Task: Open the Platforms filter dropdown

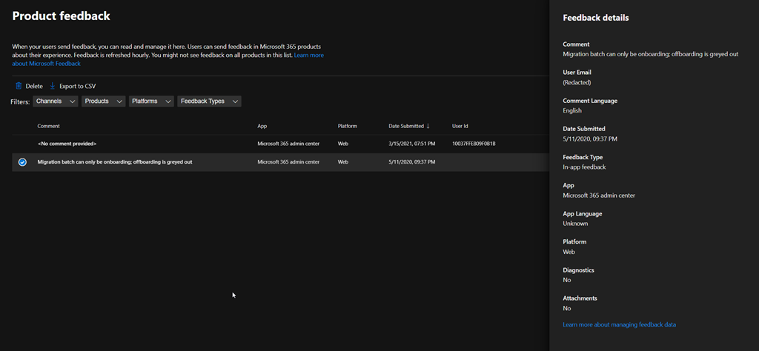Action: [x=151, y=101]
